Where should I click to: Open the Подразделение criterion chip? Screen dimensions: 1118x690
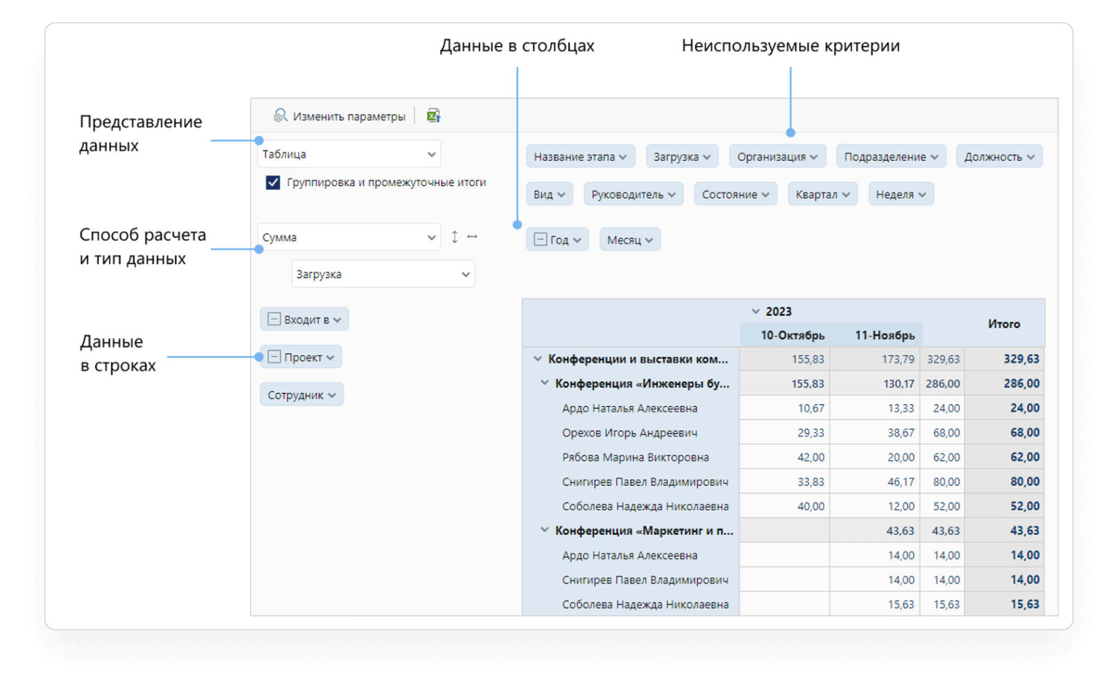[891, 157]
